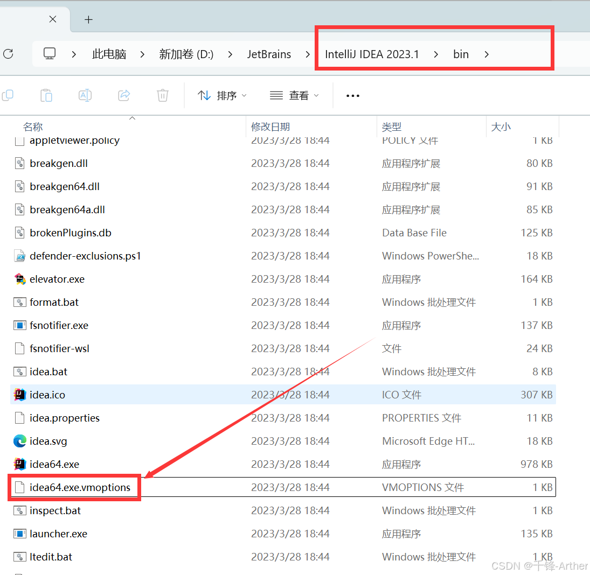This screenshot has width=590, height=575.
Task: Open a new Explorer tab with plus button
Action: pyautogui.click(x=88, y=19)
